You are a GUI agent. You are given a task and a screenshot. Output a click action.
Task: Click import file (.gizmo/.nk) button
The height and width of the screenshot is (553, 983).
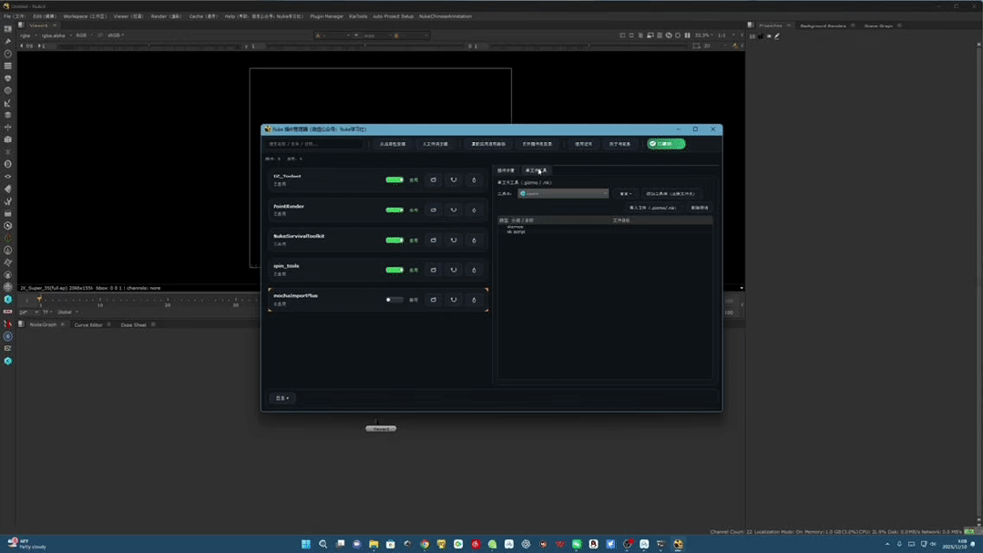652,208
